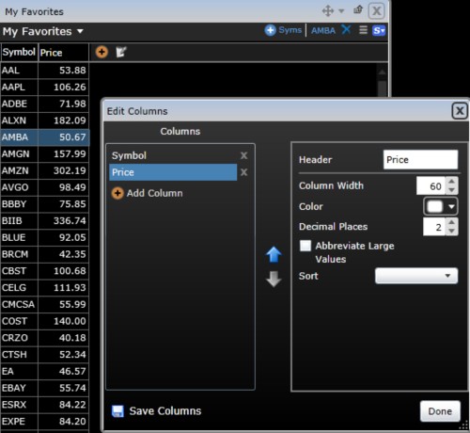Click the orange Add Column plus icon
This screenshot has height=433, width=470.
point(117,193)
